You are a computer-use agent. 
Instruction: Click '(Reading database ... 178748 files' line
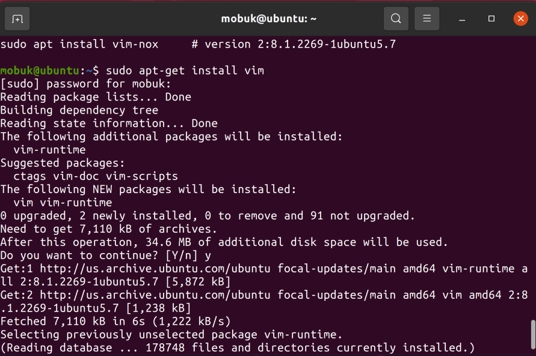[x=237, y=348]
